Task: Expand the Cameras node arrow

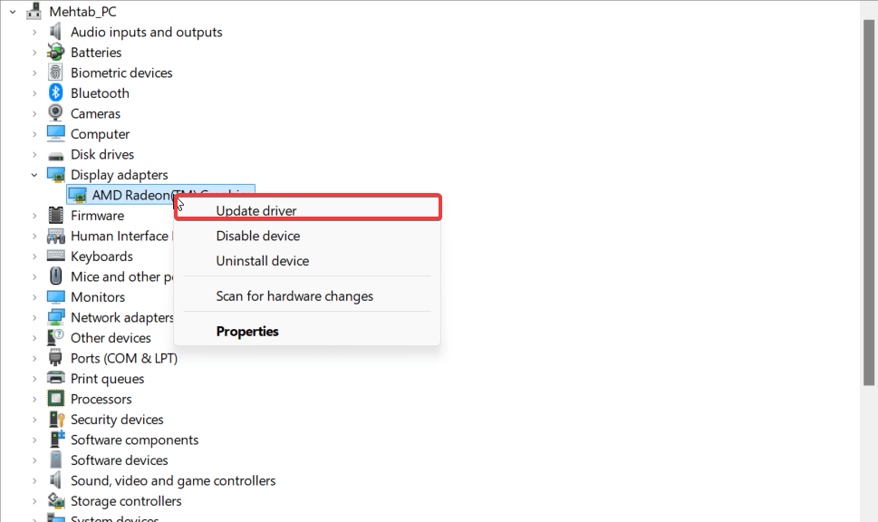Action: pos(34,113)
